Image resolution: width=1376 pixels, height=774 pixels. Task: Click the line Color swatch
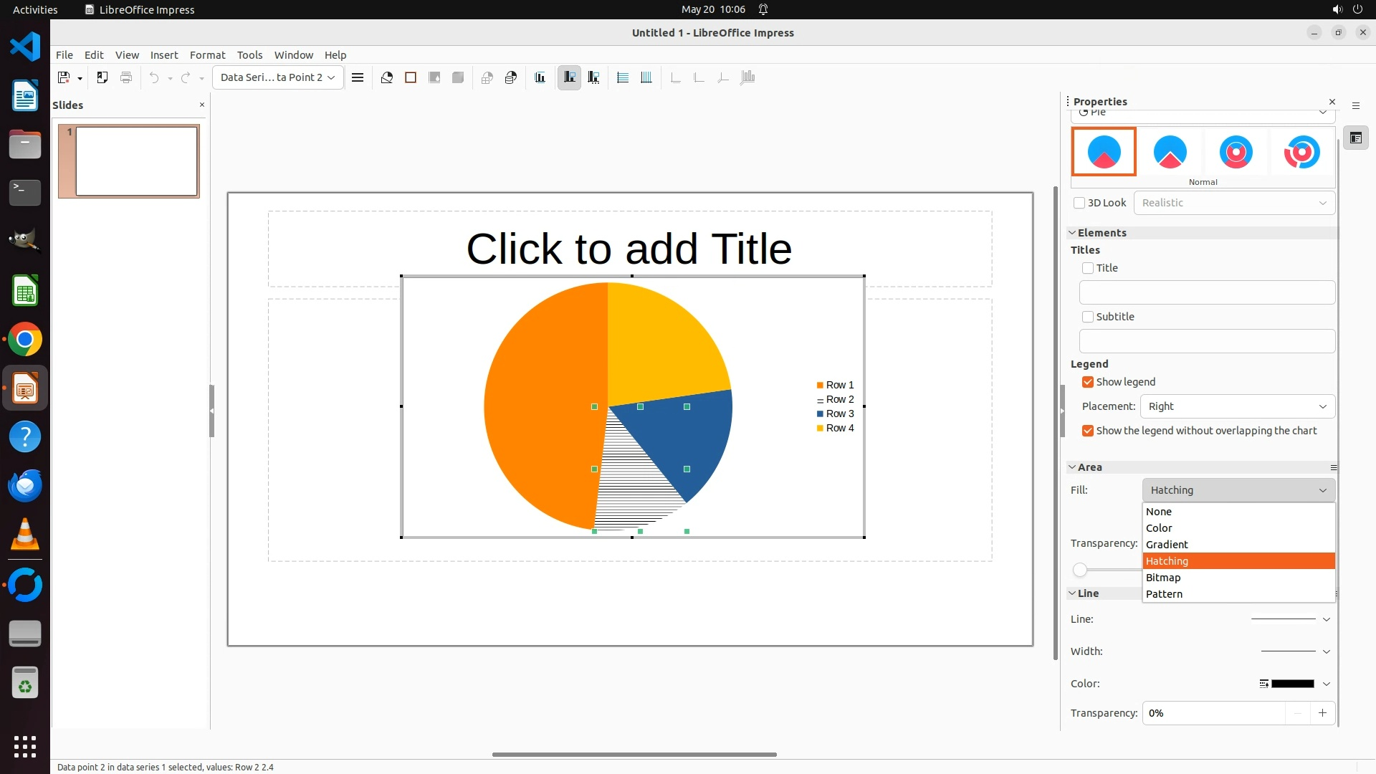pyautogui.click(x=1292, y=684)
